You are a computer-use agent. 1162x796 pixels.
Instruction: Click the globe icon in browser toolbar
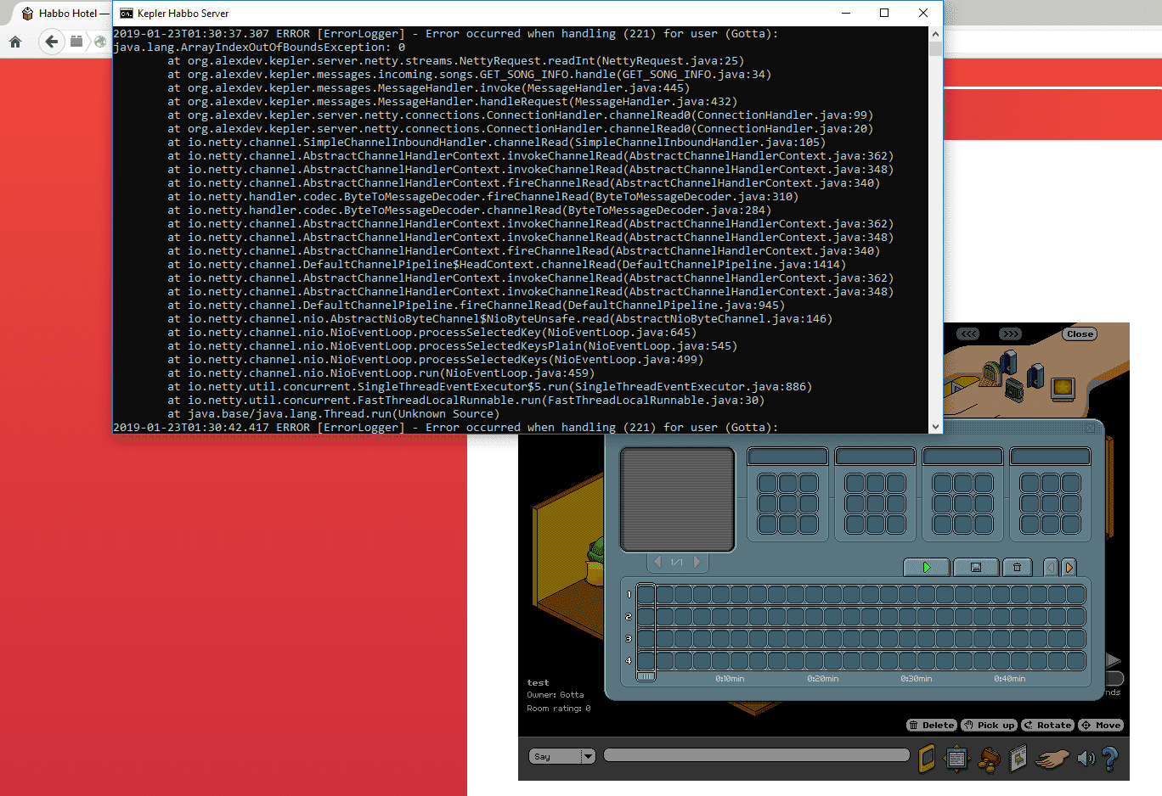[x=100, y=42]
